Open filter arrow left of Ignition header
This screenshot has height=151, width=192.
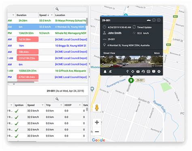(x=11, y=105)
